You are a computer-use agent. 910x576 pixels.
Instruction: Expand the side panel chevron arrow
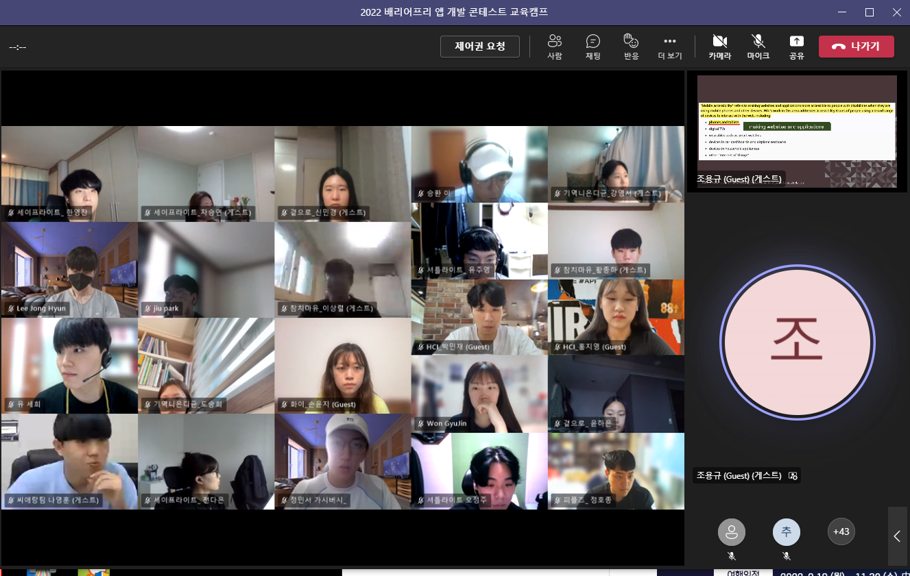(897, 536)
